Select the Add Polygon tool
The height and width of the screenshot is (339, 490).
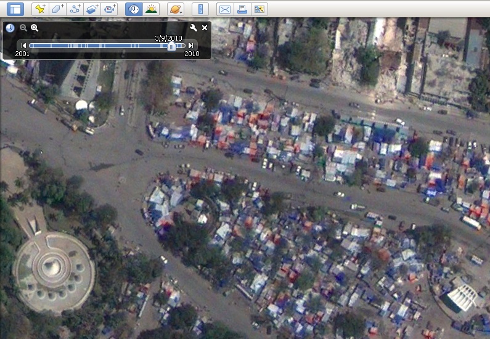pyautogui.click(x=57, y=9)
